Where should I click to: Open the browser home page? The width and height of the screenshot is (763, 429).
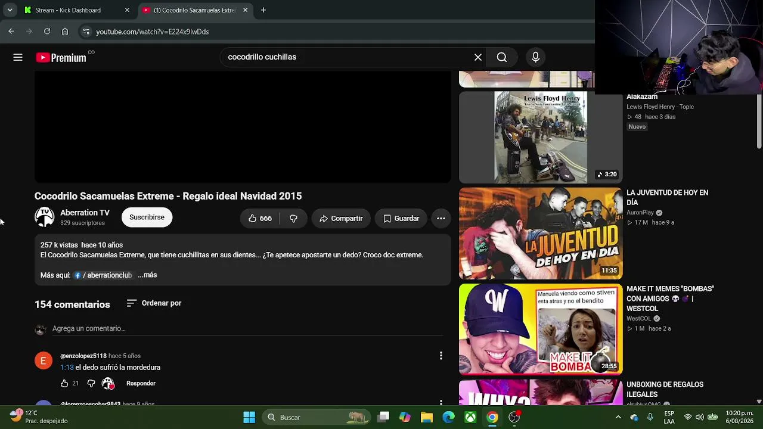tap(65, 32)
